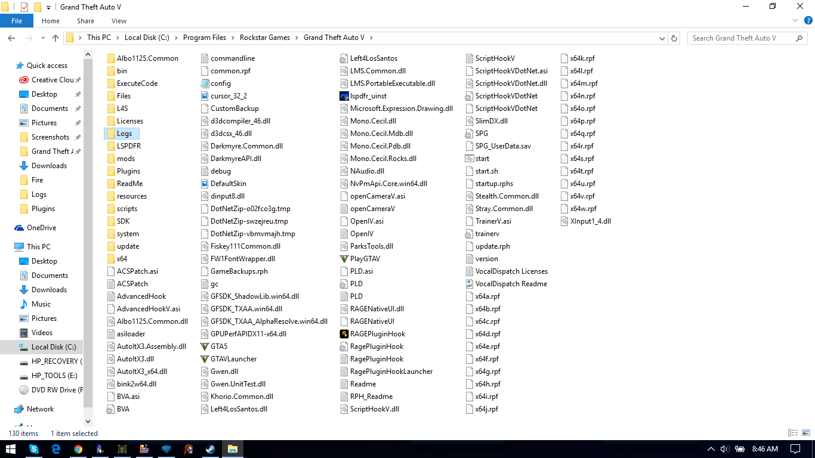Click Local Disk (C:) in the breadcrumb

[147, 38]
